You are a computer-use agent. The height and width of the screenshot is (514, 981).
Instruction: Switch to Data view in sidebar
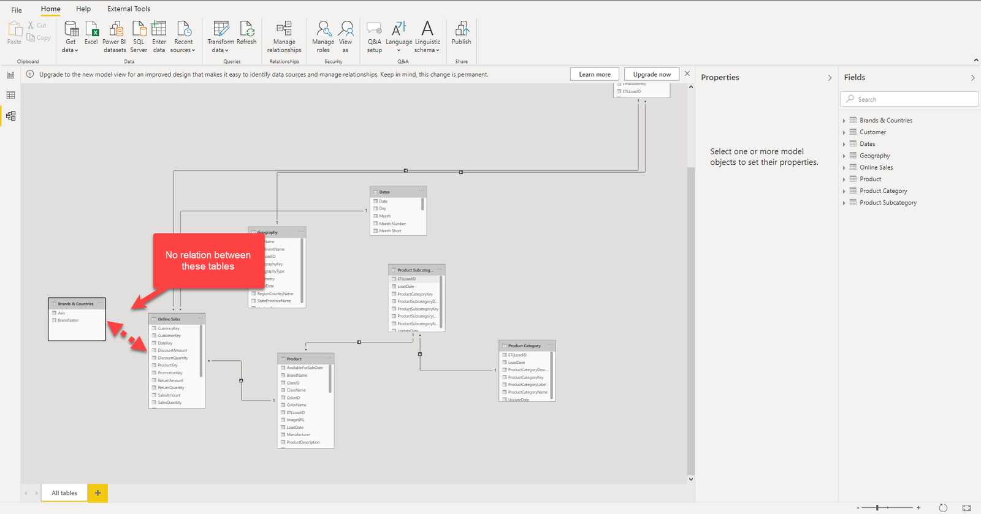(10, 96)
